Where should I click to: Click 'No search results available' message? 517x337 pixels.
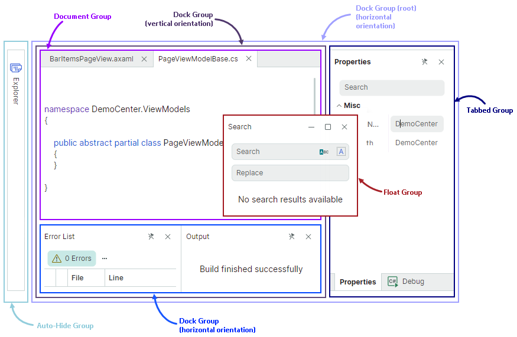291,199
